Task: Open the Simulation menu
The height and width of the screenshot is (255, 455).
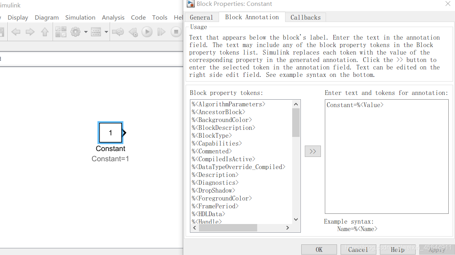Action: [80, 17]
